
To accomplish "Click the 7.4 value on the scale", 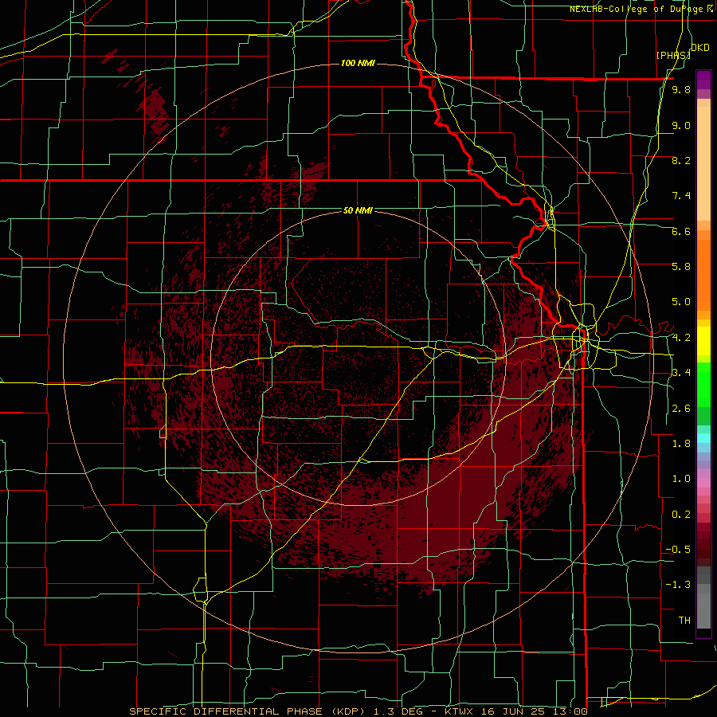I will (681, 196).
